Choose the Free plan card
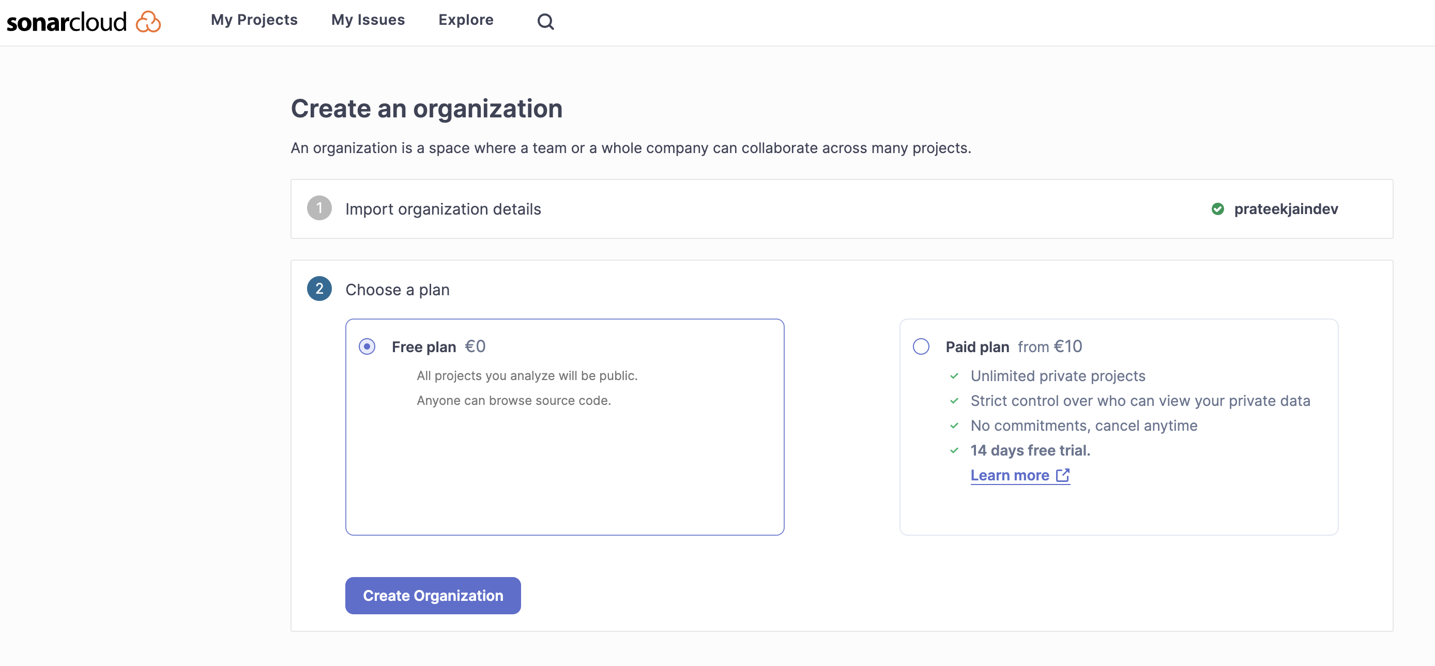This screenshot has height=666, width=1435. [565, 427]
